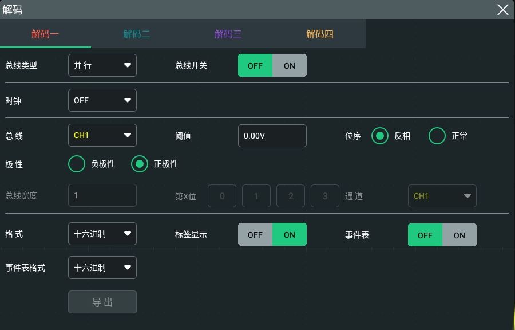Select bit 0 in 第X位
The width and height of the screenshot is (515, 330).
(222, 197)
